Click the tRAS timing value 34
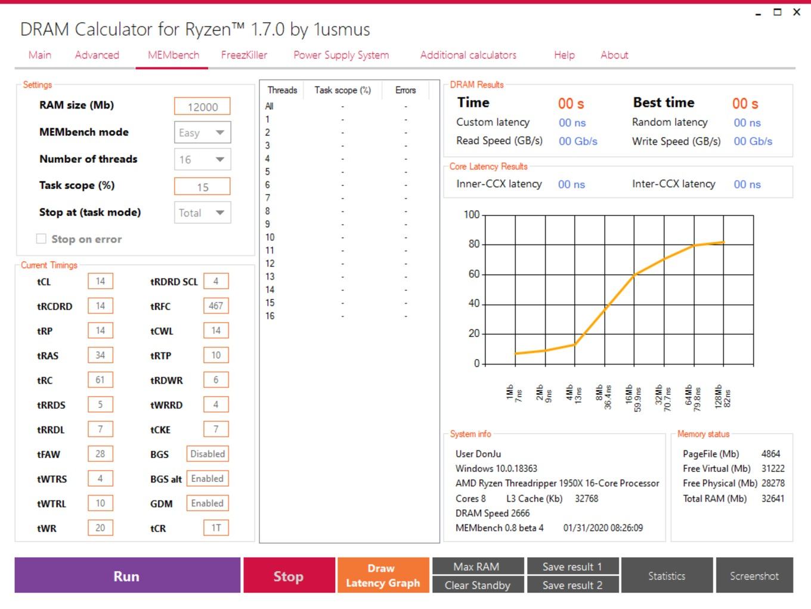 click(100, 355)
